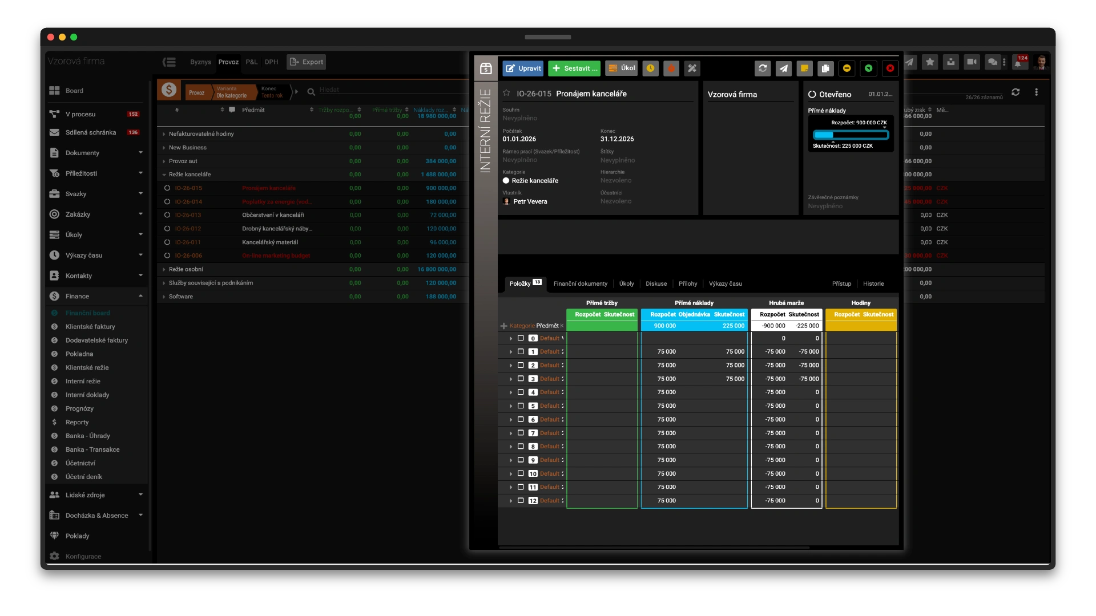Click the yellow clock icon in toolbar
1096x616 pixels.
point(650,68)
